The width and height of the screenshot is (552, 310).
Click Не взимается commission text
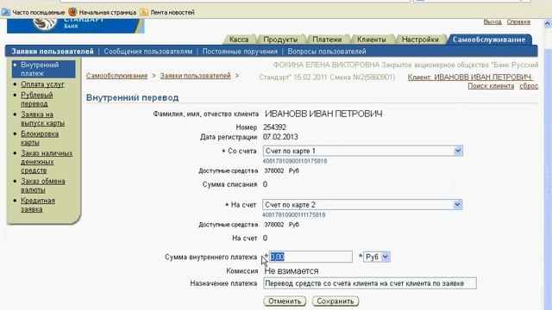coord(292,271)
